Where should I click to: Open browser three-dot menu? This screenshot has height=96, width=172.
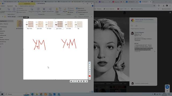pyautogui.click(x=170, y=6)
